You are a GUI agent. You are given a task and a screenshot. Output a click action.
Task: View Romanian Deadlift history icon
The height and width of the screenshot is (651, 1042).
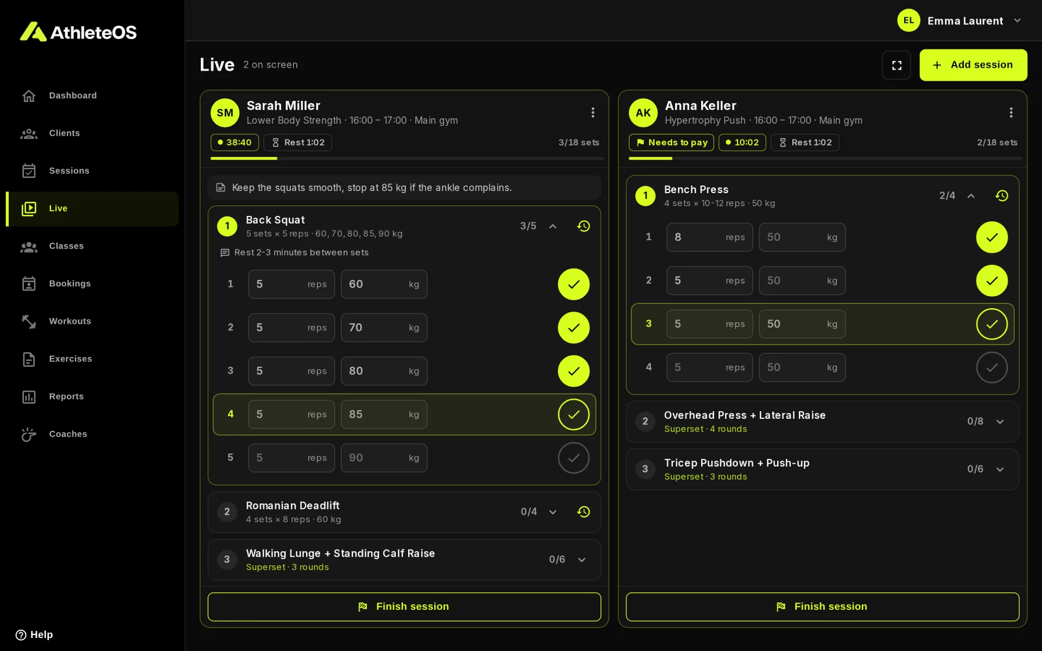coord(583,512)
